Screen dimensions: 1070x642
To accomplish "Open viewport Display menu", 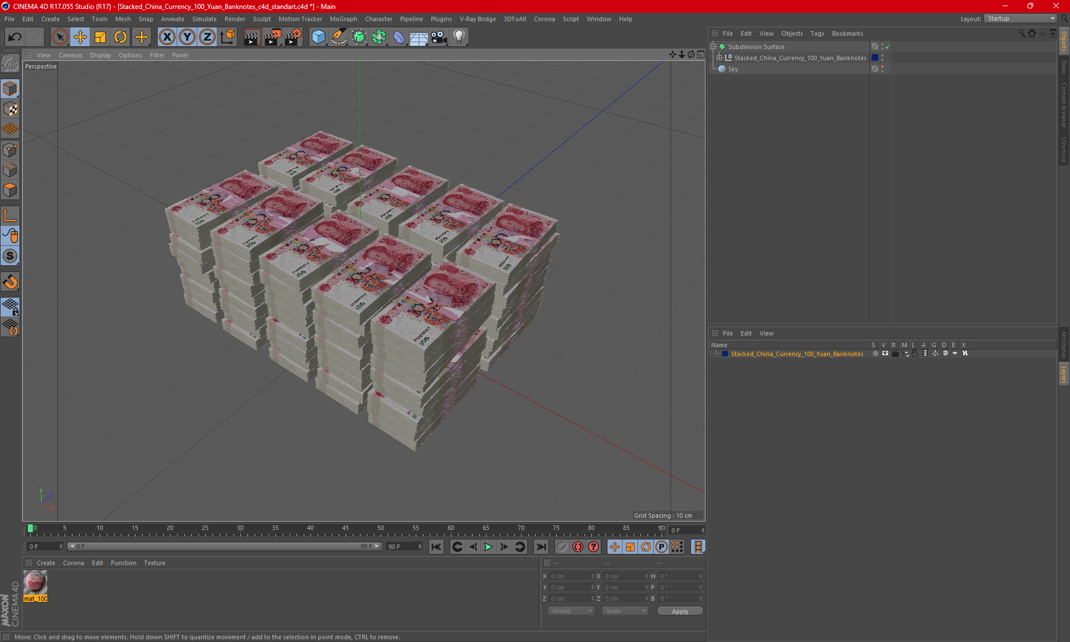I will coord(100,55).
